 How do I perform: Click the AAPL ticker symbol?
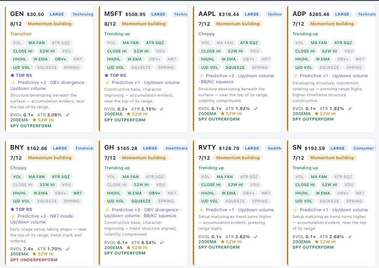207,14
